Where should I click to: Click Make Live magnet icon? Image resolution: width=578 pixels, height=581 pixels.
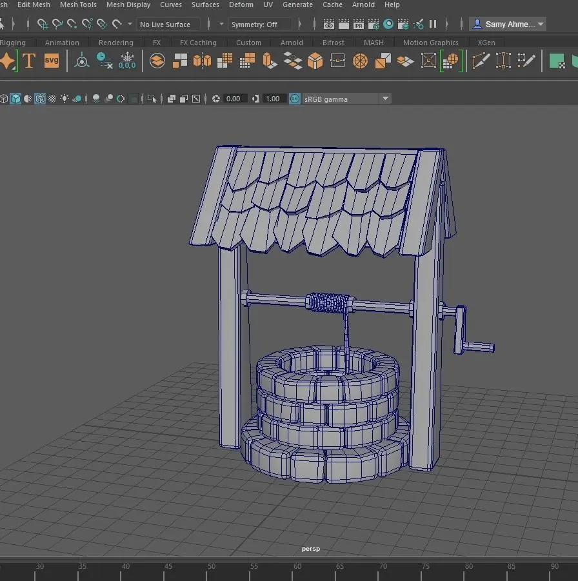tap(117, 25)
